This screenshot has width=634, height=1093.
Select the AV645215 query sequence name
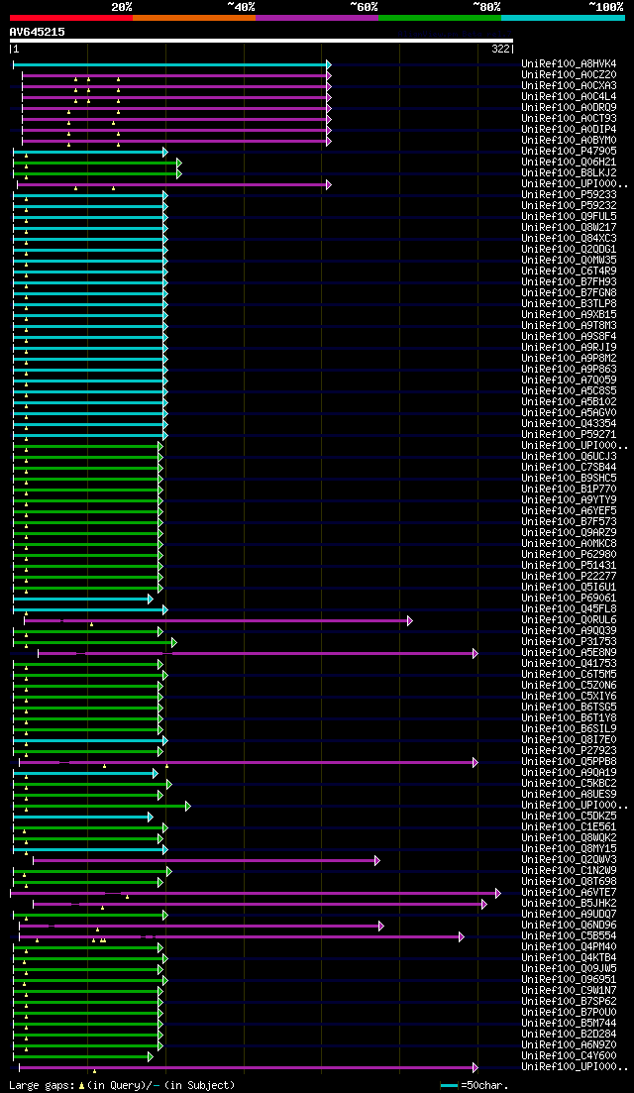37,32
